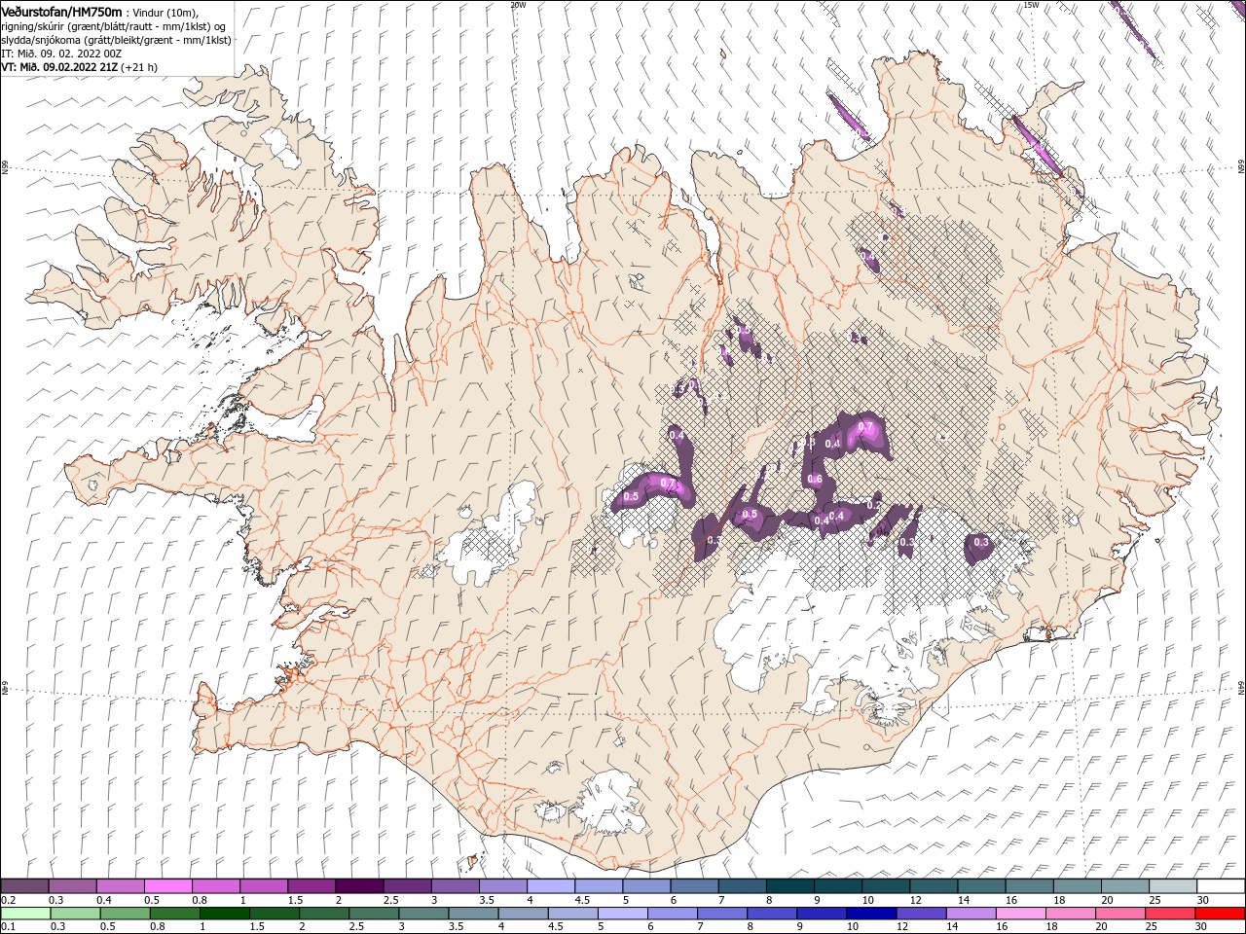Pick the deep blue 10–12 swatch, lower legend row
The height and width of the screenshot is (934, 1246).
pyautogui.click(x=870, y=913)
